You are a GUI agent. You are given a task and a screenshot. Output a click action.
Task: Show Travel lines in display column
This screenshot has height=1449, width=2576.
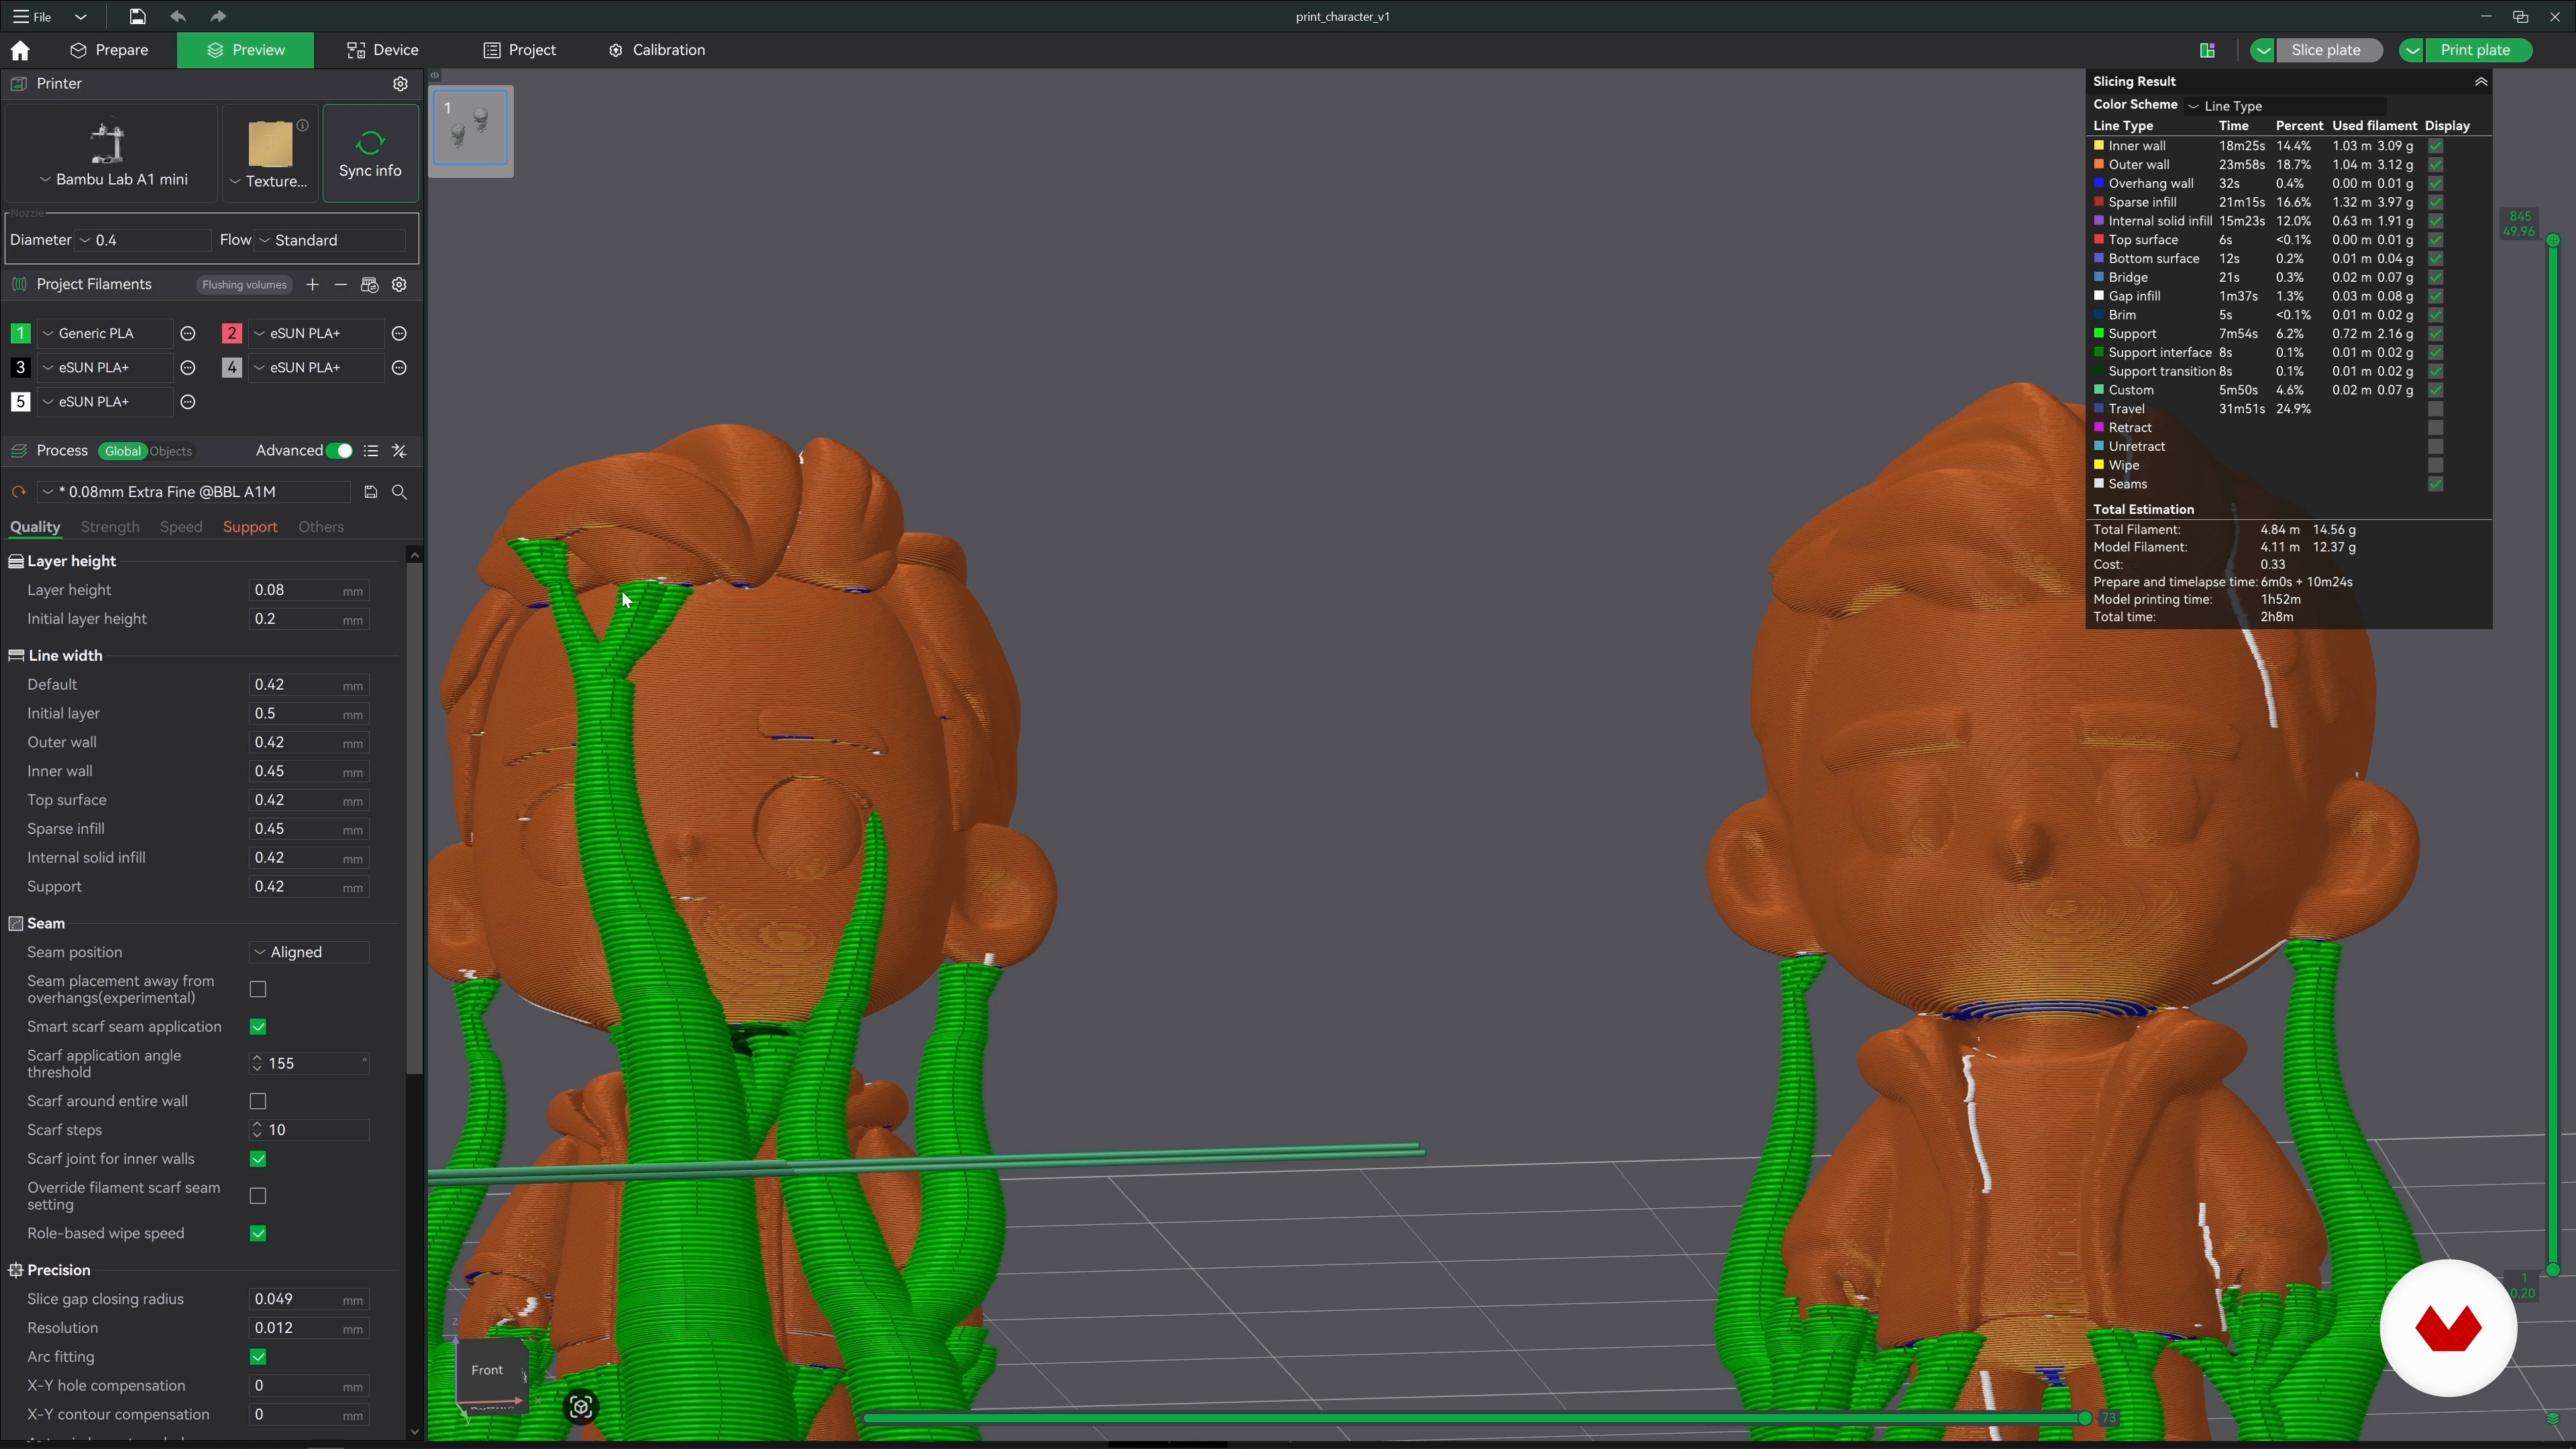(x=2435, y=409)
